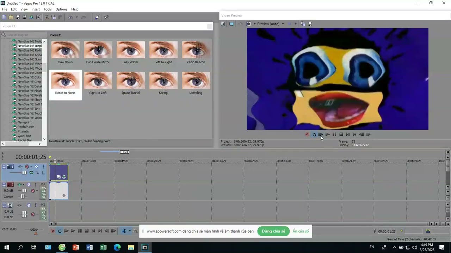The height and width of the screenshot is (253, 451).
Task: Click record button under video preview
Action: pyautogui.click(x=307, y=134)
